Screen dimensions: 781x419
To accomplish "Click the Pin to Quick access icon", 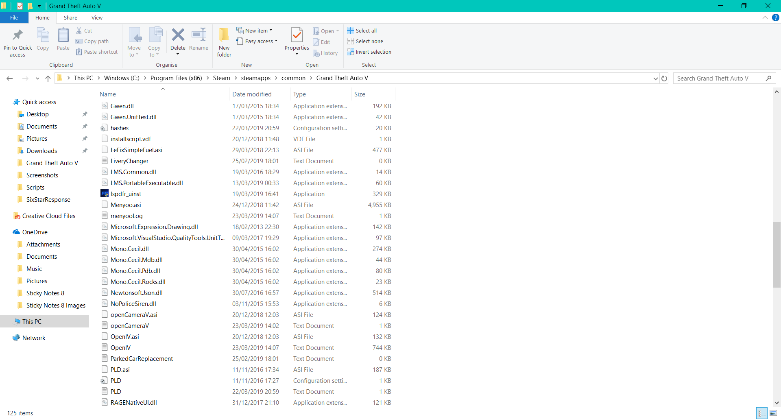I will pyautogui.click(x=17, y=36).
